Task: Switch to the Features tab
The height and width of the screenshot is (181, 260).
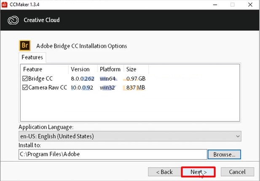Action: (33, 57)
